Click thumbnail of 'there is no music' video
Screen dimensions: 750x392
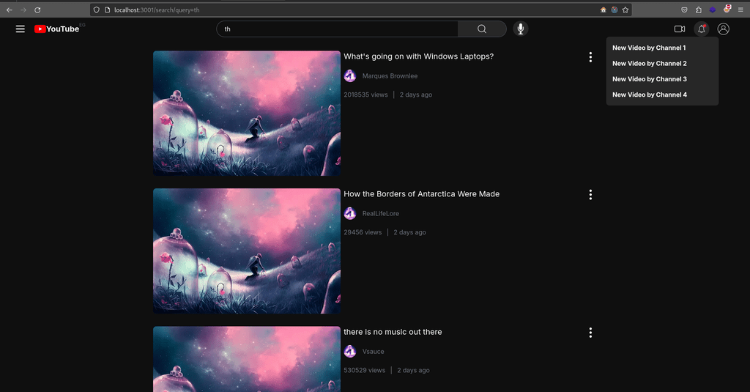click(x=247, y=359)
